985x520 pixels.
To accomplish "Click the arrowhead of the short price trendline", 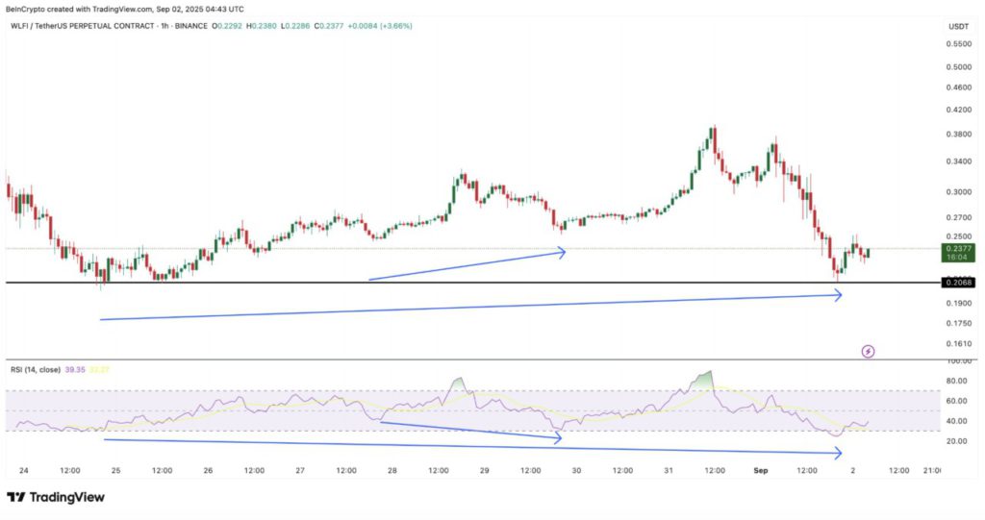I will click(x=561, y=253).
